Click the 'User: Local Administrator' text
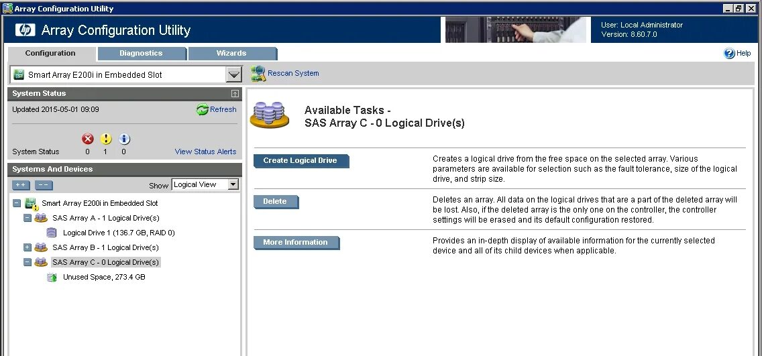This screenshot has width=762, height=356. 642,25
